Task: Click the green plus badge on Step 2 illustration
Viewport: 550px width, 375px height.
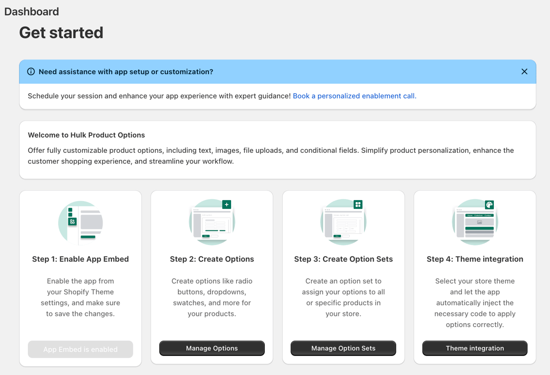Action: point(227,205)
